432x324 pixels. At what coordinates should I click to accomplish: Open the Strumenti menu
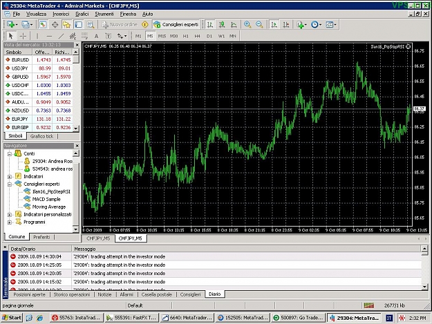(104, 14)
